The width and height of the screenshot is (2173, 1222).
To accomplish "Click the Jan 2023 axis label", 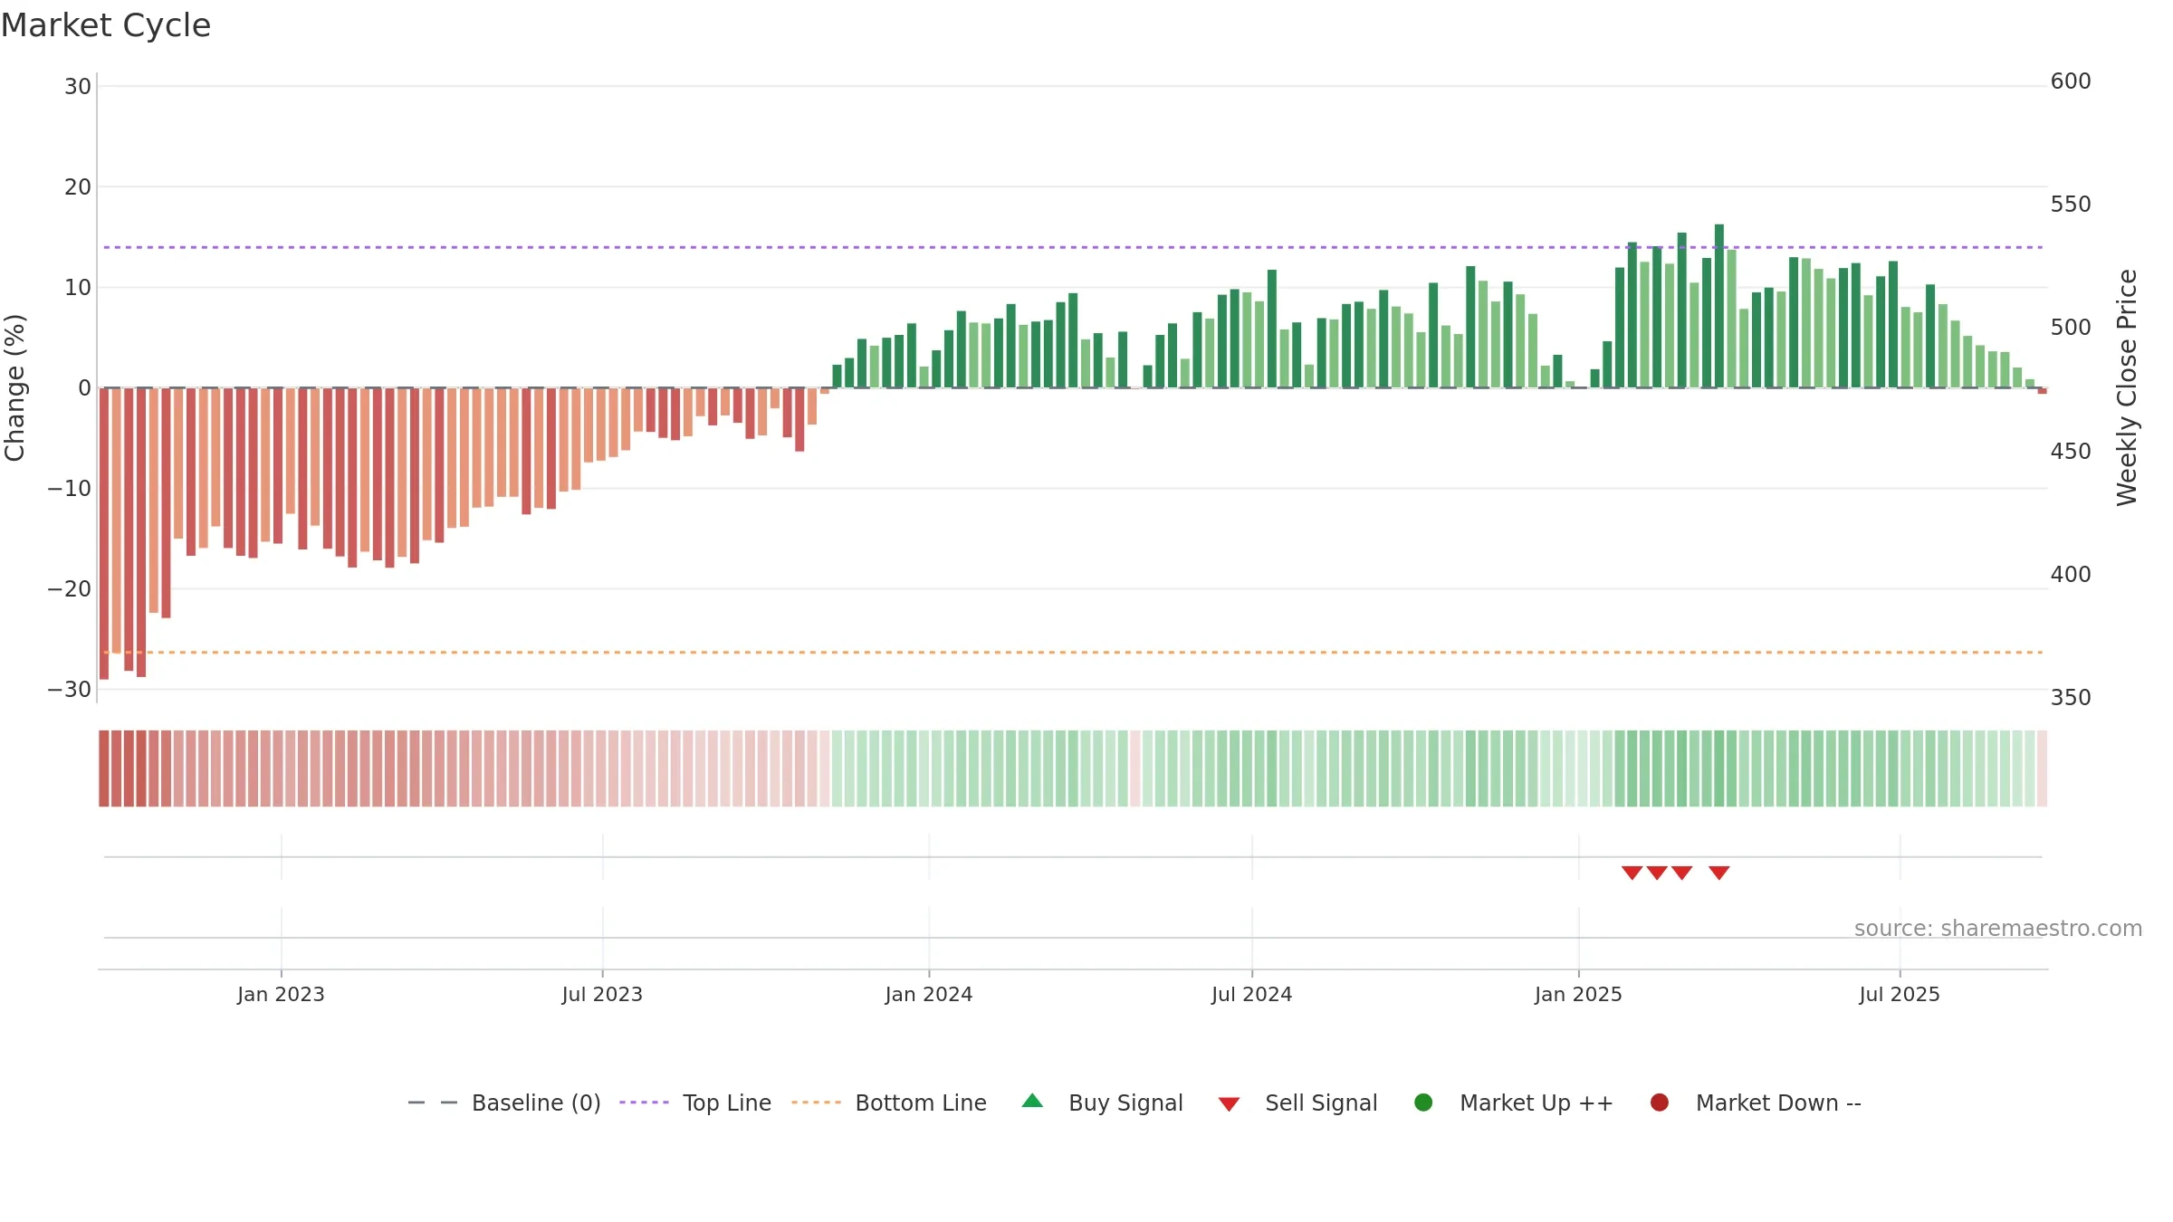I will (281, 995).
